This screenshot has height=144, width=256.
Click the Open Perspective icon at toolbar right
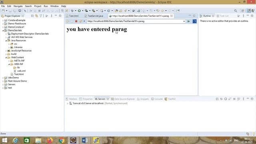click(x=243, y=11)
